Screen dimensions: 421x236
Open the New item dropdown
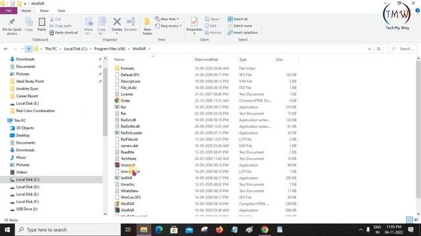167,19
